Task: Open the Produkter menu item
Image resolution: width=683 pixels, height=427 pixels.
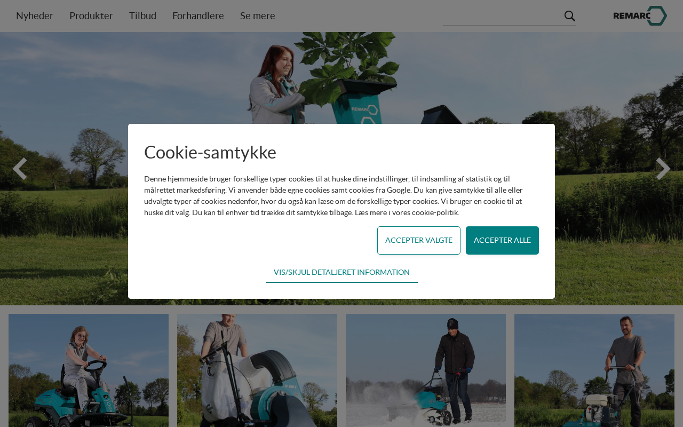Action: [91, 15]
